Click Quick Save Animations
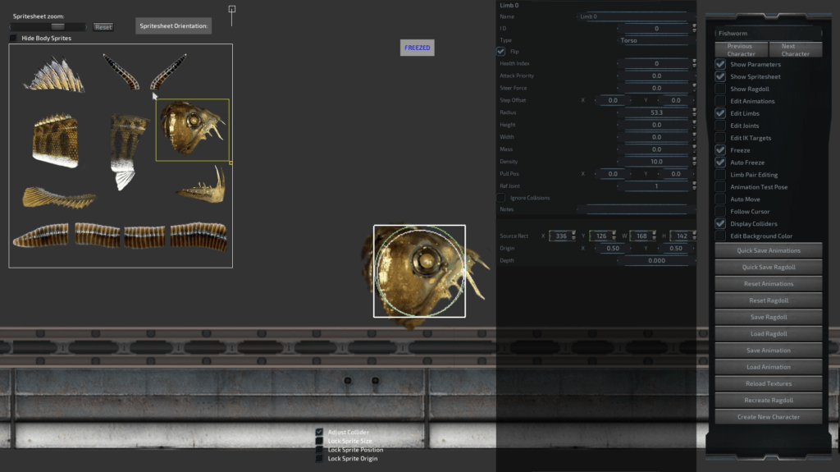 (768, 250)
